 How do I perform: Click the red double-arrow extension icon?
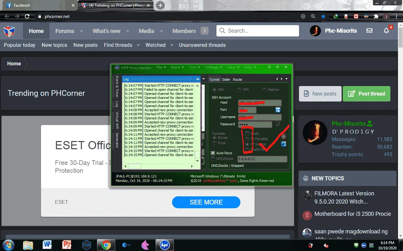coord(356,16)
